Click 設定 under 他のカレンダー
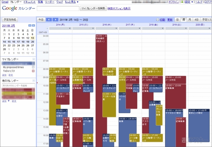This screenshot has height=147, width=212. (14, 101)
